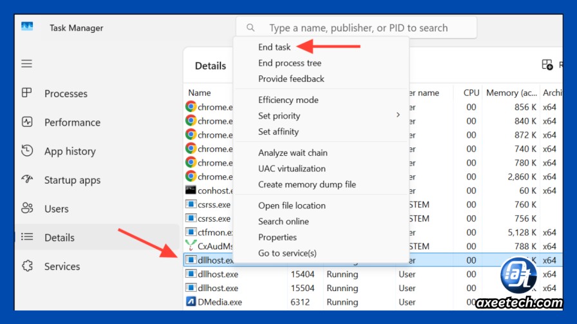Select the 5,128 K memory value
Image resolution: width=577 pixels, height=324 pixels.
pos(522,233)
